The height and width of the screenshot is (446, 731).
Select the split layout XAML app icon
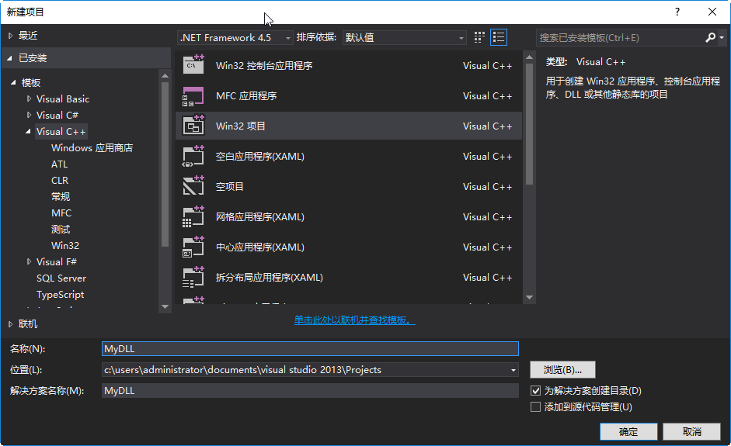pyautogui.click(x=193, y=278)
